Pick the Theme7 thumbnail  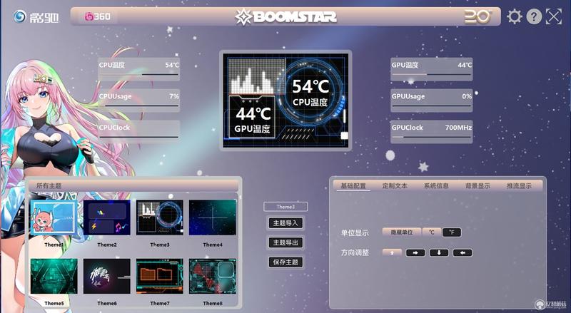click(159, 276)
